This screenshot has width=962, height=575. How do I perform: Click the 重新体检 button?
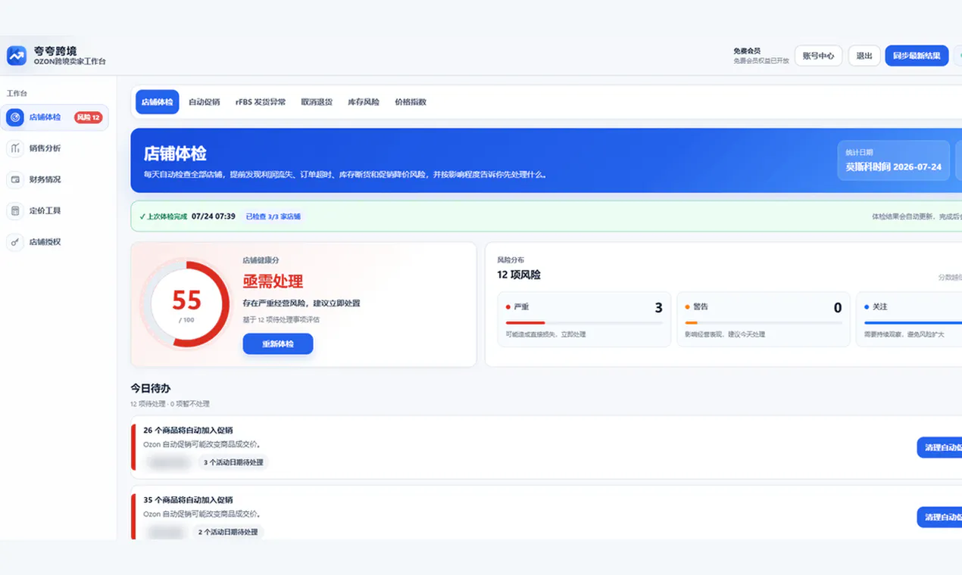pyautogui.click(x=278, y=343)
